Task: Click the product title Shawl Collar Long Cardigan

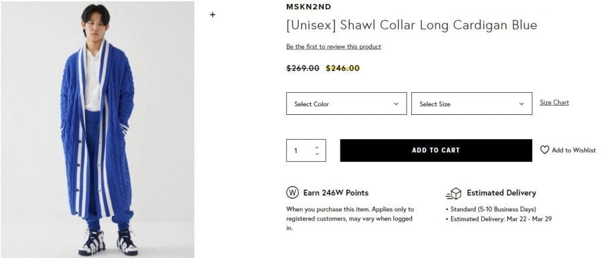Action: [411, 25]
